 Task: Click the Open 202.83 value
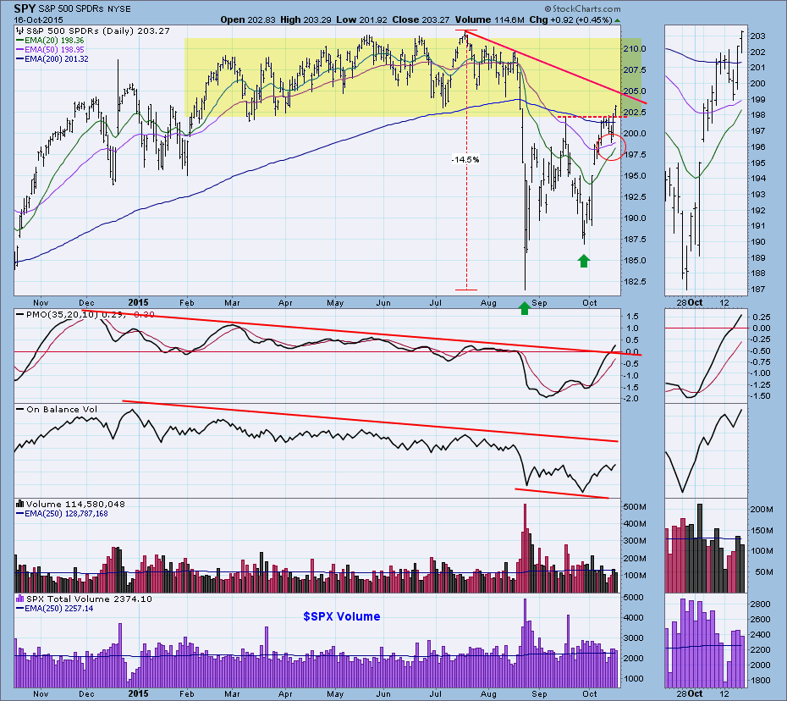point(248,20)
